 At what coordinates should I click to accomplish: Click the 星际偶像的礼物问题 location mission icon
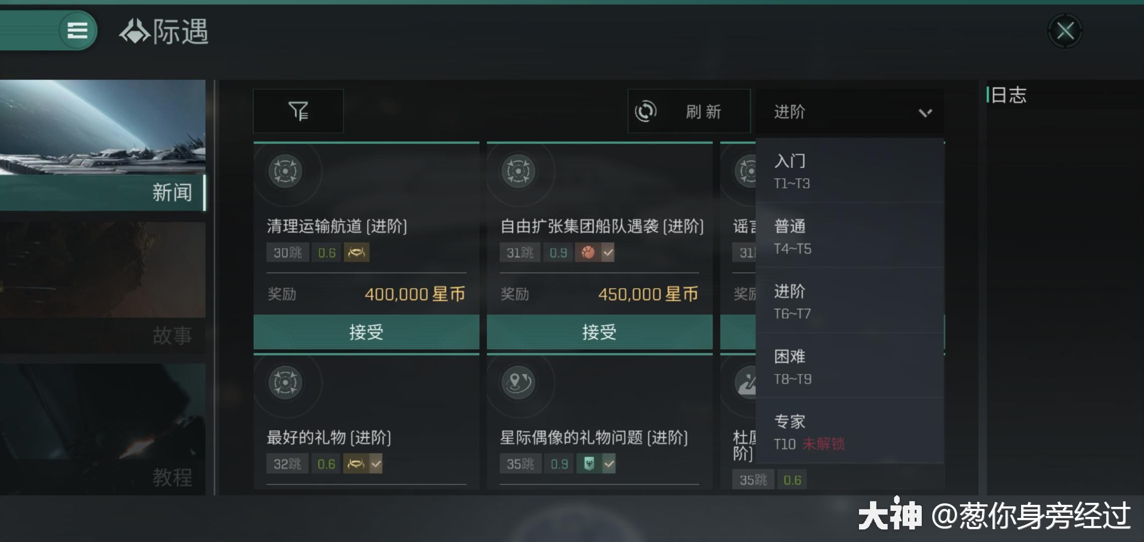518,382
